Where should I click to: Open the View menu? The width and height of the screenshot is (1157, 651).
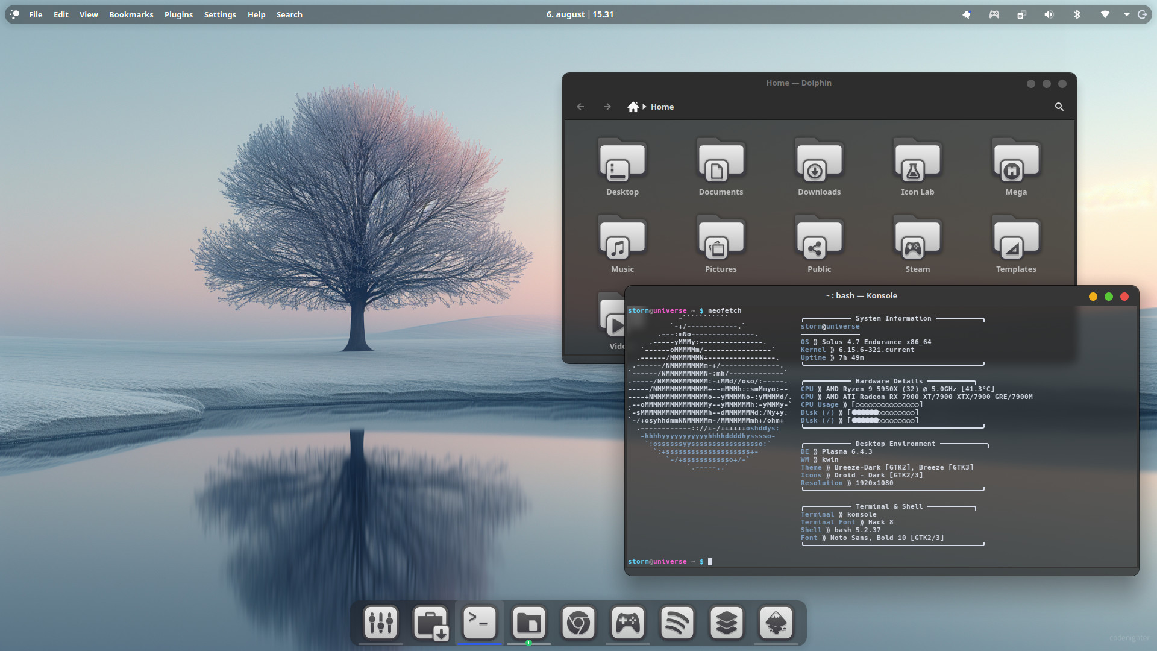tap(89, 14)
